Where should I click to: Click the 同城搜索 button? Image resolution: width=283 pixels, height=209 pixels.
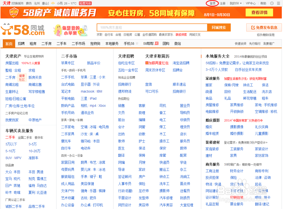point(219,27)
